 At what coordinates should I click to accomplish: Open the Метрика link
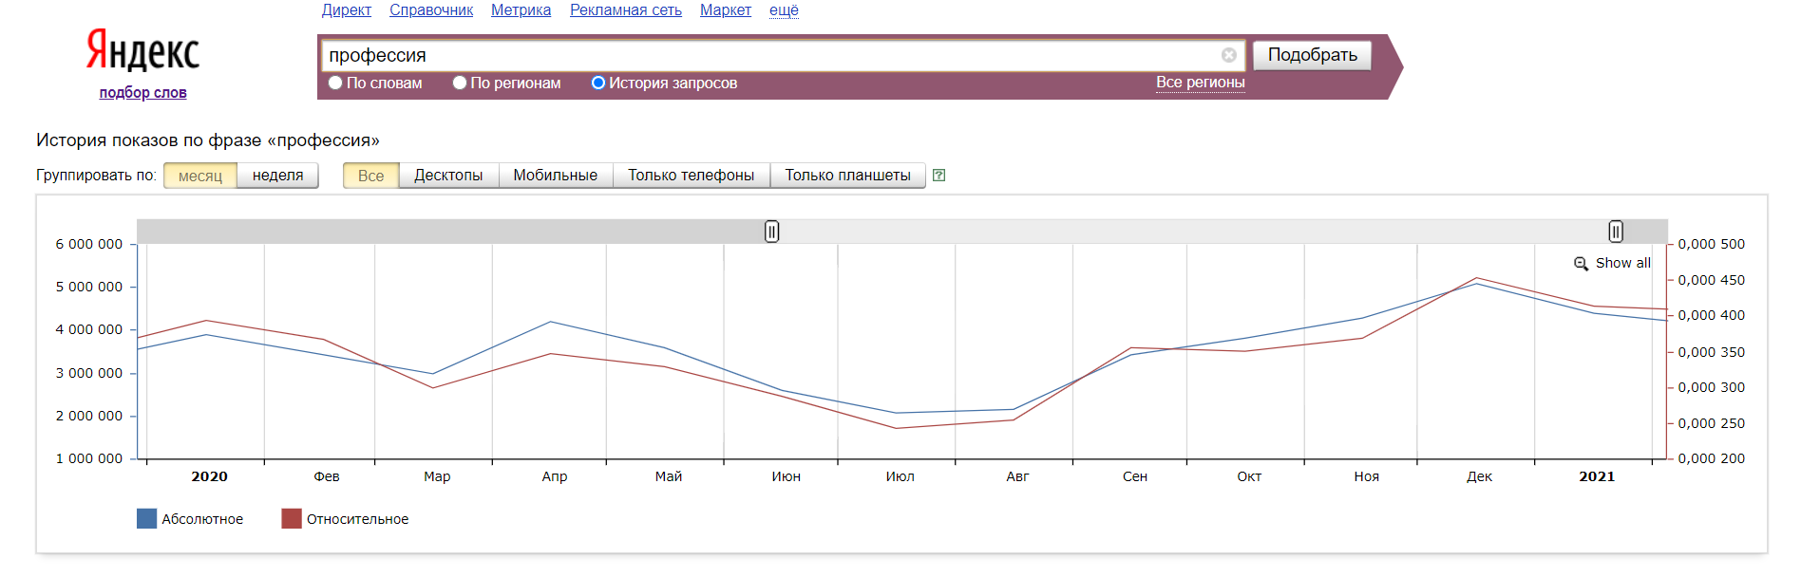coord(521,10)
